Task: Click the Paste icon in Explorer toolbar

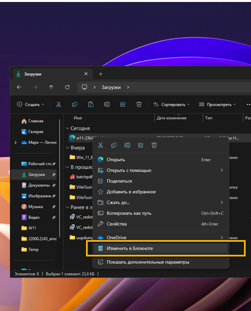Action: tap(91, 105)
